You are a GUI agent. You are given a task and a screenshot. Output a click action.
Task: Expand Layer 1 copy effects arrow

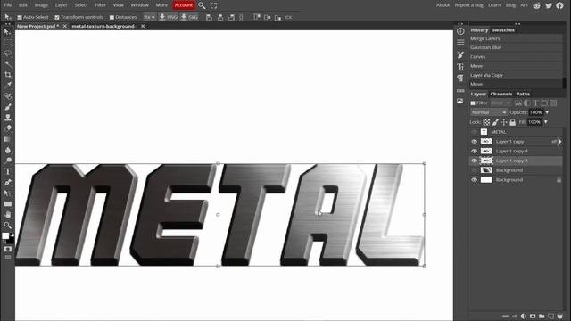(x=560, y=142)
